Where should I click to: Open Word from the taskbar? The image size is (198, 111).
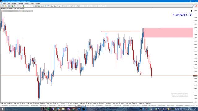[x=79, y=109]
